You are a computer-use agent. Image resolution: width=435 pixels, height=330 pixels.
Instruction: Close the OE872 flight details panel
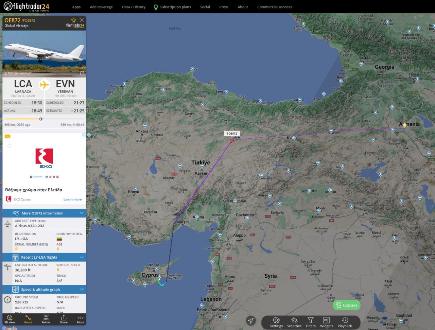coord(82,20)
